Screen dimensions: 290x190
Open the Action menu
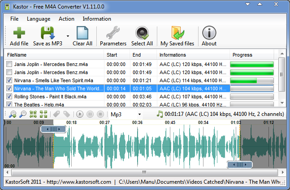(66, 19)
